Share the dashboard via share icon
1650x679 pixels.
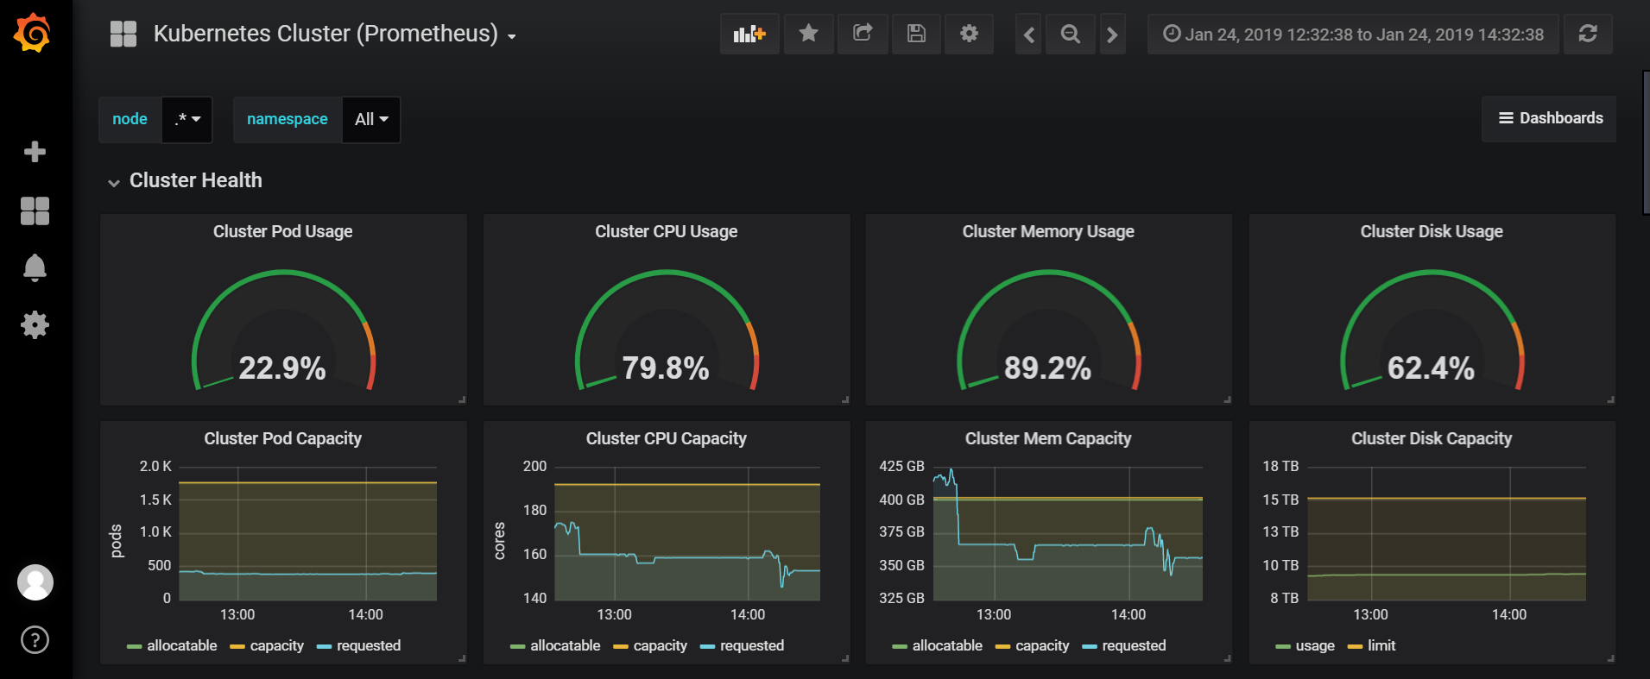(x=862, y=35)
